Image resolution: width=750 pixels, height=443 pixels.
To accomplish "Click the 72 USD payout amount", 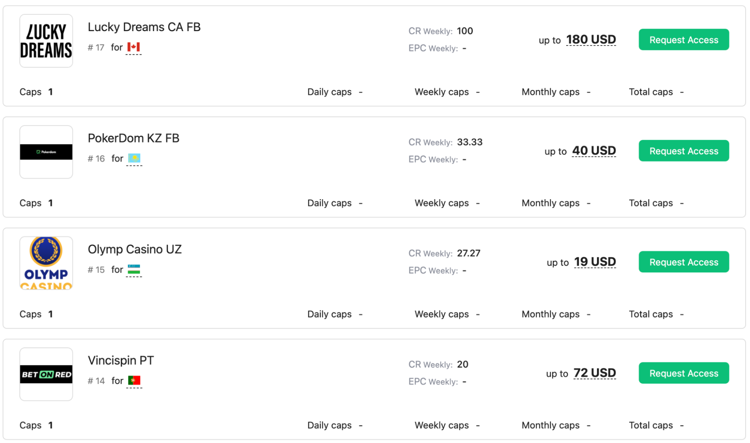I will 595,372.
